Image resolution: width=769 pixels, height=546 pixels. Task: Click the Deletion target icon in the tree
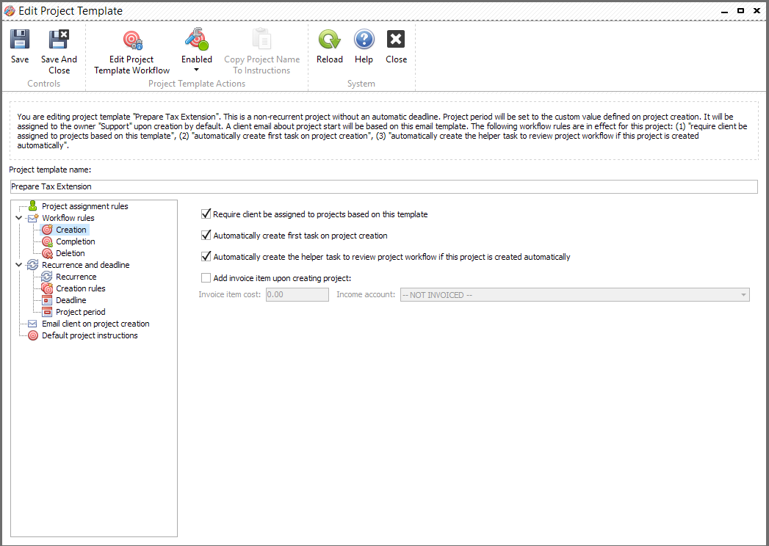click(47, 253)
